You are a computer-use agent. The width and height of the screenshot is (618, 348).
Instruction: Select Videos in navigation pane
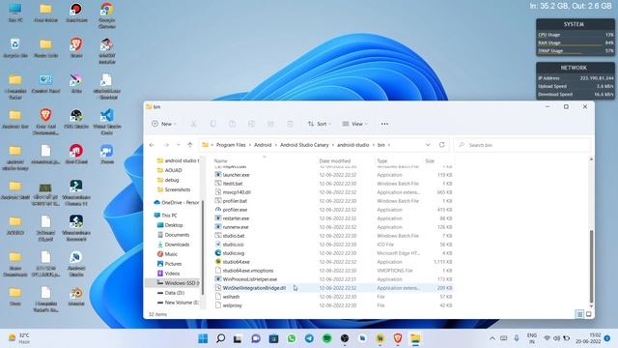tap(172, 274)
